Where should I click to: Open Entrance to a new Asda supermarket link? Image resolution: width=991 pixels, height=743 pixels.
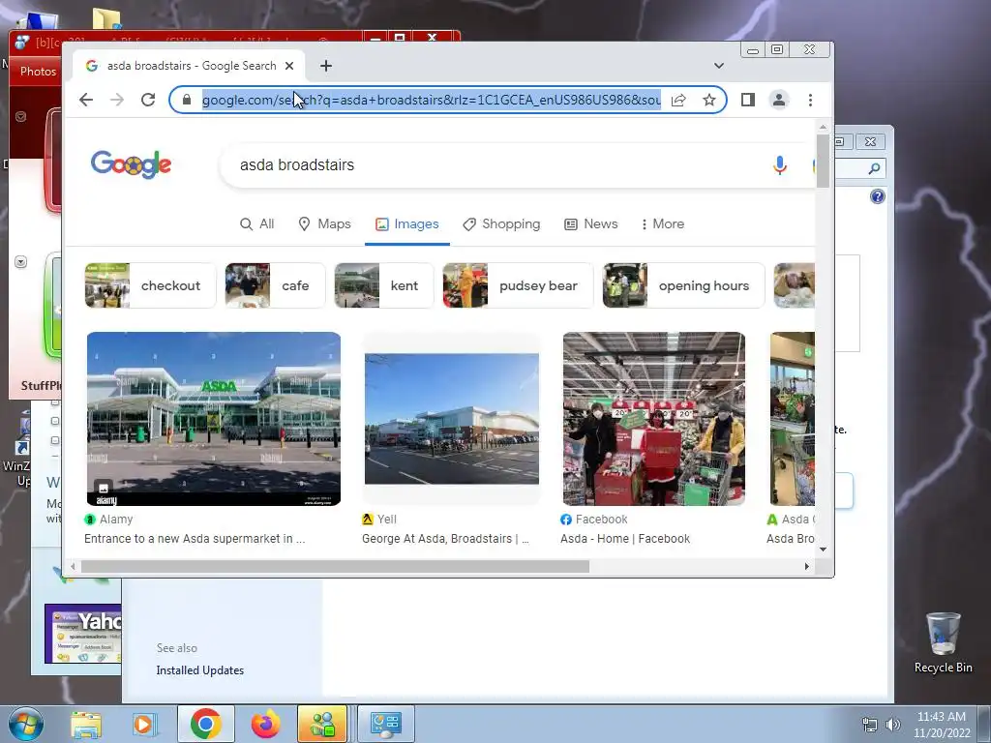tap(195, 538)
